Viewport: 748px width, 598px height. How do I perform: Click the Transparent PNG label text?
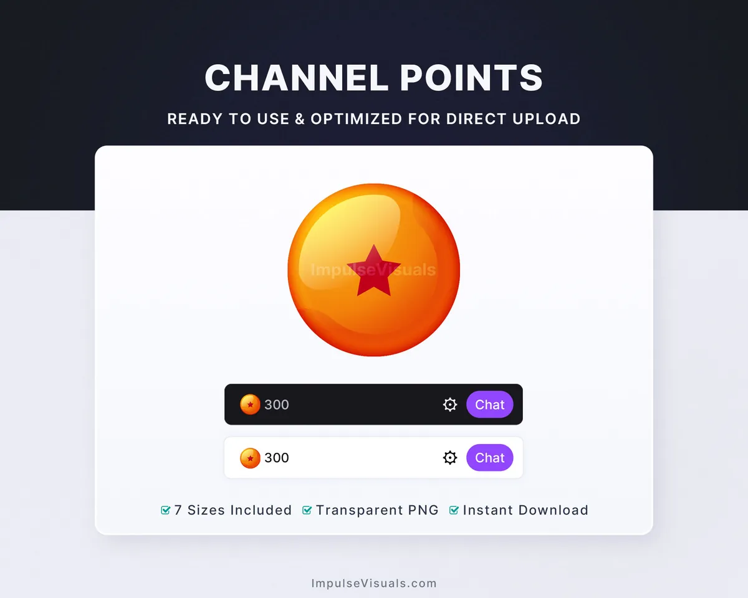pyautogui.click(x=377, y=510)
